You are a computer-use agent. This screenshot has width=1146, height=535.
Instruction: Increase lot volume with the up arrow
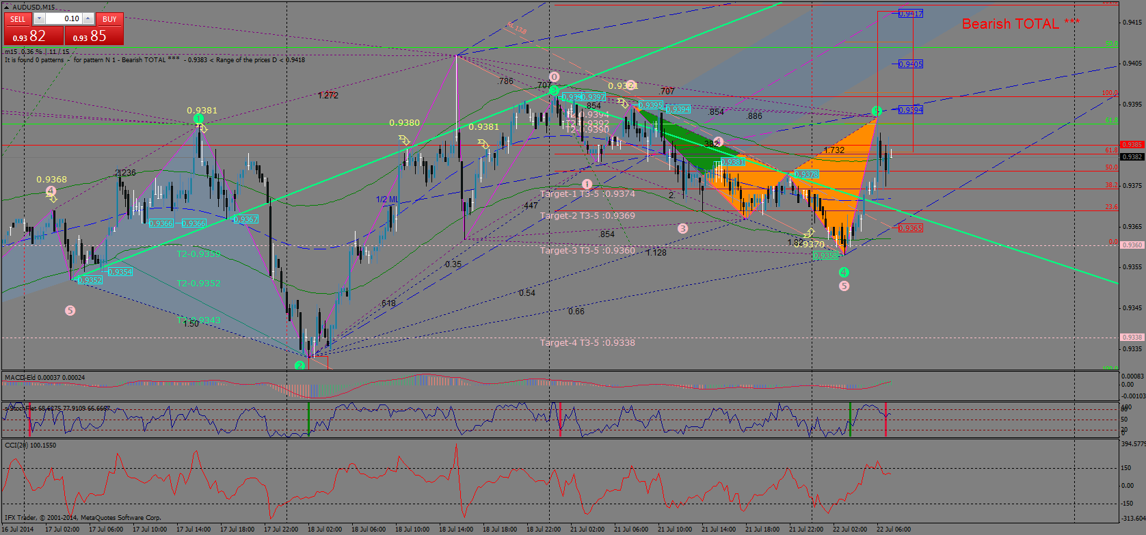(88, 19)
